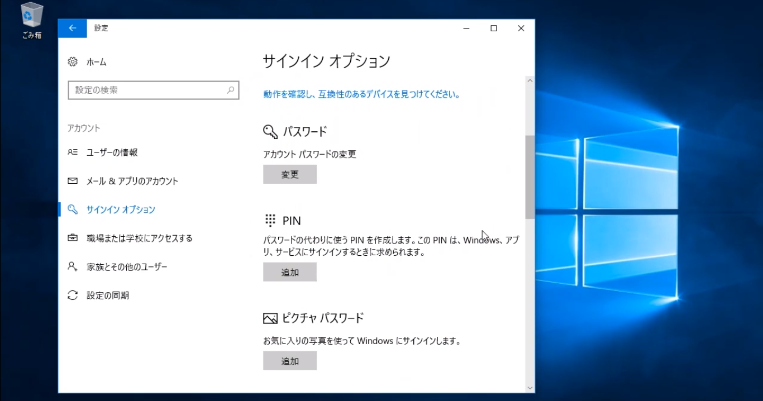Click the PIN keypad dots icon
The height and width of the screenshot is (401, 763).
270,220
